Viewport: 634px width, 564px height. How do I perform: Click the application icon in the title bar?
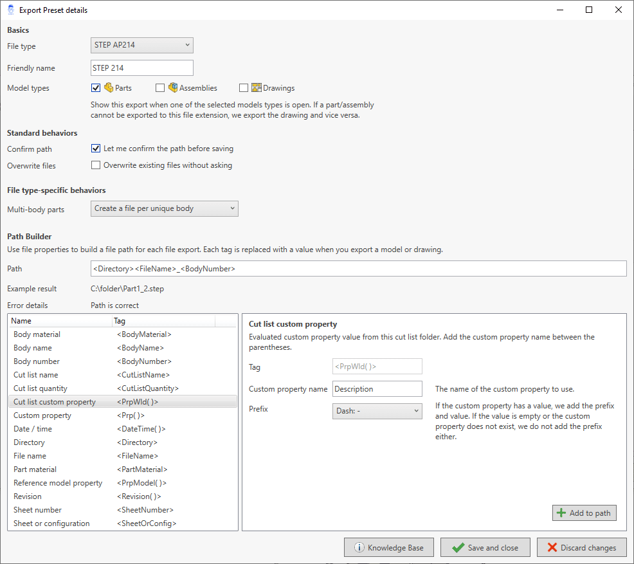(10, 10)
